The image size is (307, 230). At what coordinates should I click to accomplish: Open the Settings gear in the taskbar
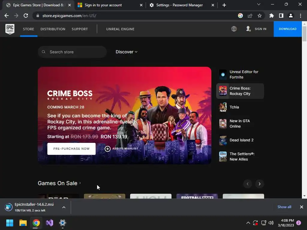[63, 223]
